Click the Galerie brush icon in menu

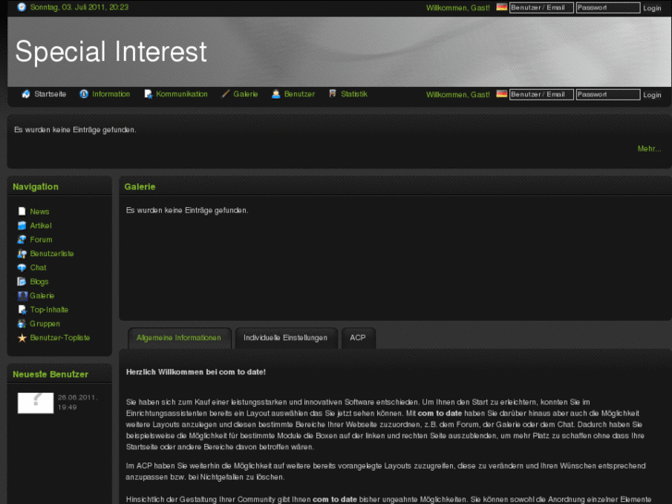pyautogui.click(x=226, y=94)
